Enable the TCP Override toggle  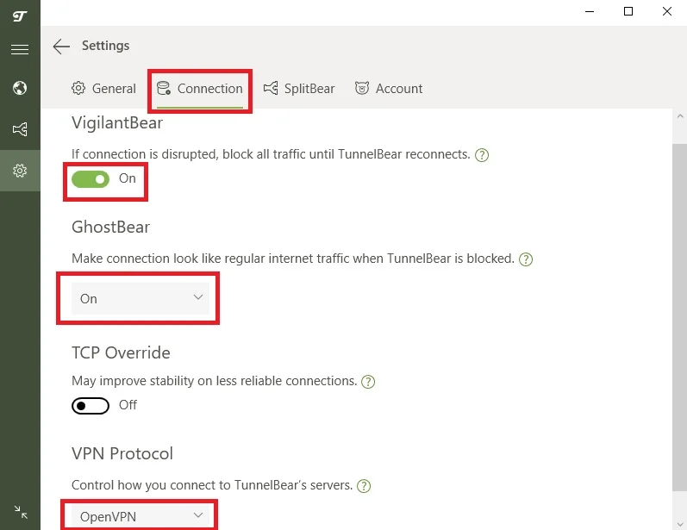pyautogui.click(x=91, y=405)
